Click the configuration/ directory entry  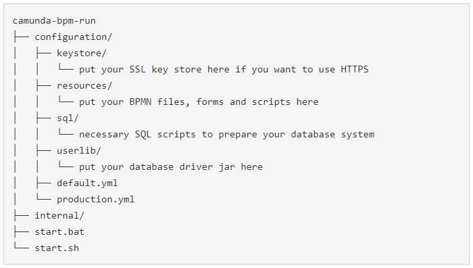(73, 37)
